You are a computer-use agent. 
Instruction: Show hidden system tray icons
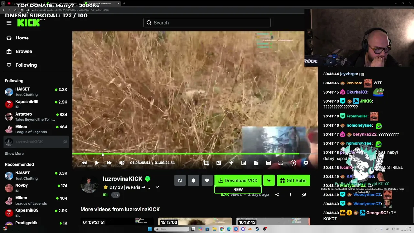coord(376,229)
